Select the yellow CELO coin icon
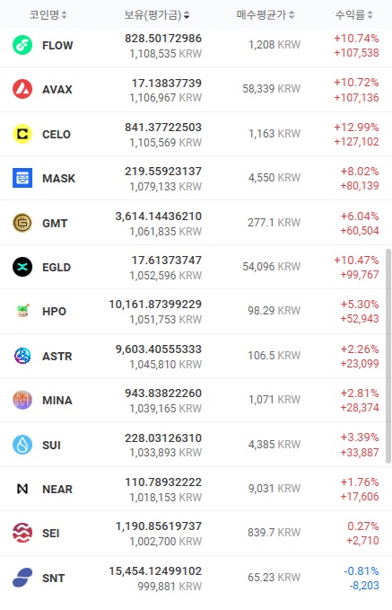Image resolution: width=392 pixels, height=610 pixels. point(22,134)
